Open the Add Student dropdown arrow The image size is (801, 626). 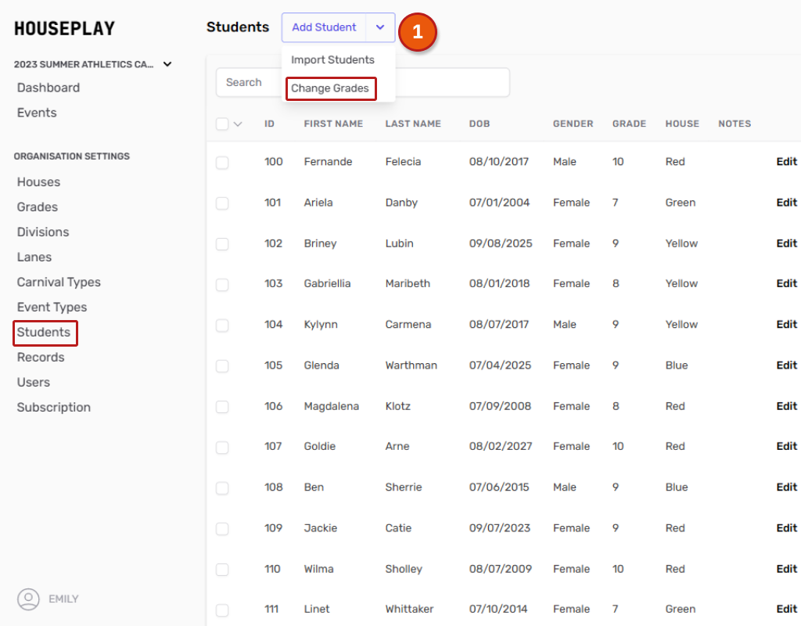coord(380,27)
